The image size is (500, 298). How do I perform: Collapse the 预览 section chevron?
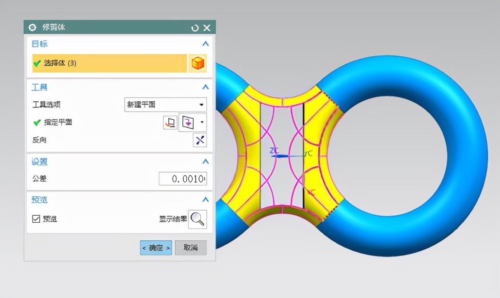205,200
